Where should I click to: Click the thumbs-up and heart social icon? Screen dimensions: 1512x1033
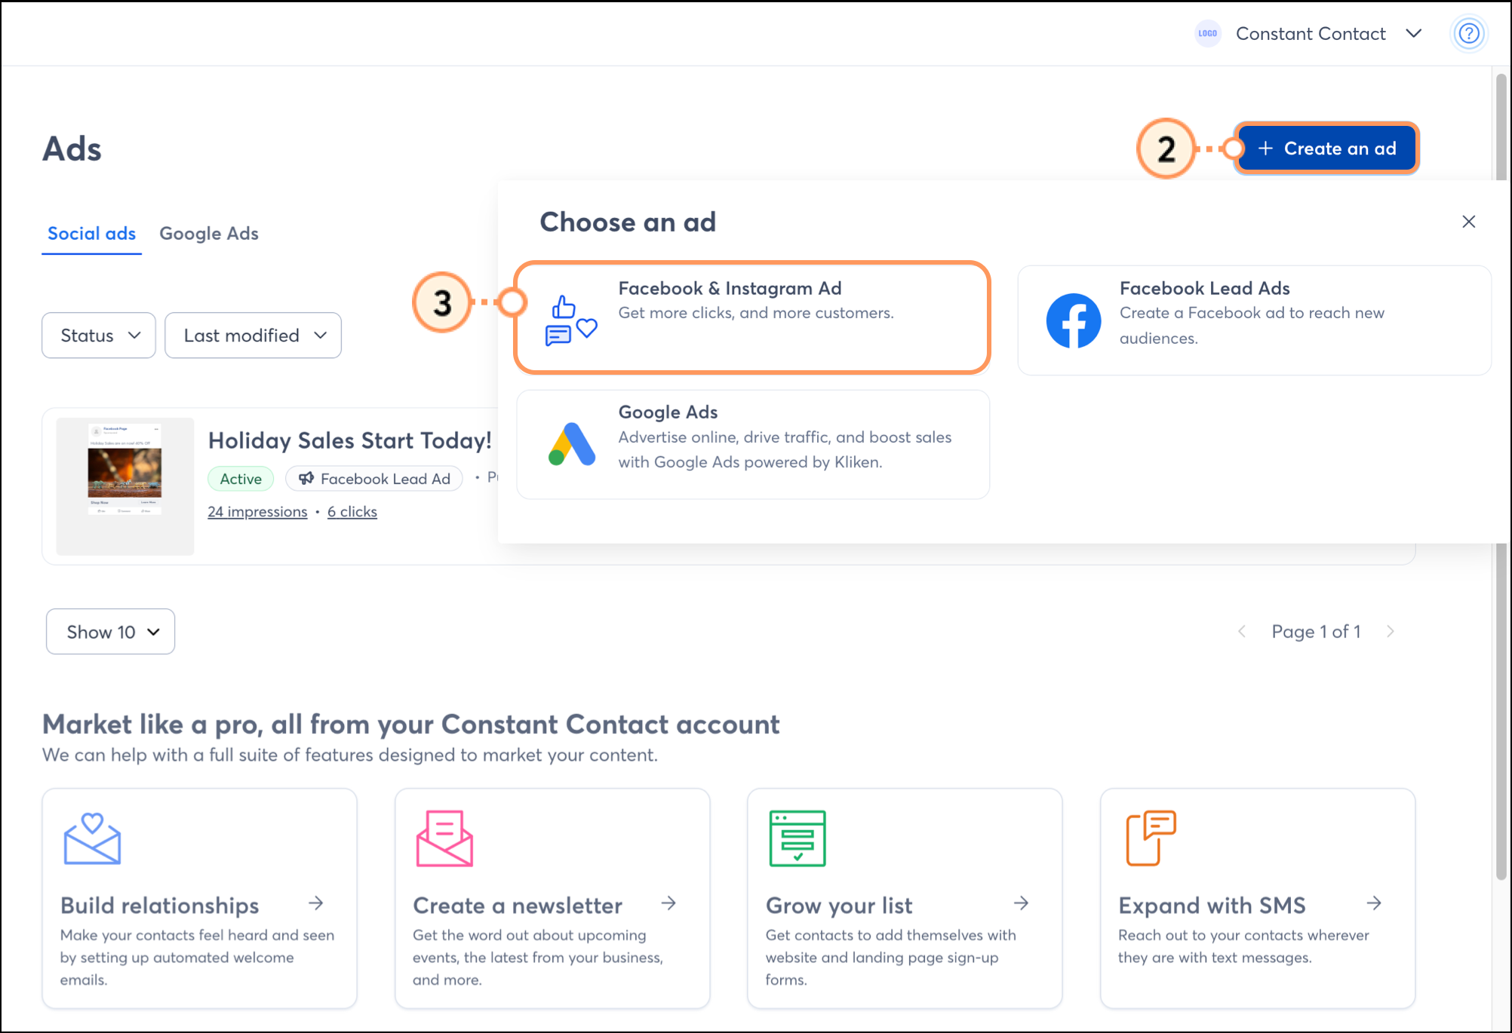tap(570, 320)
